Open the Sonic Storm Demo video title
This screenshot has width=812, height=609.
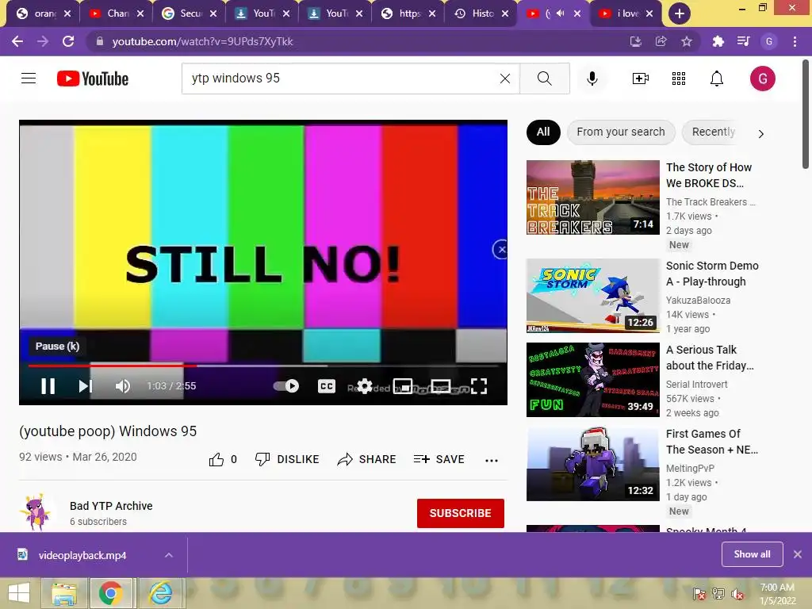click(x=712, y=274)
